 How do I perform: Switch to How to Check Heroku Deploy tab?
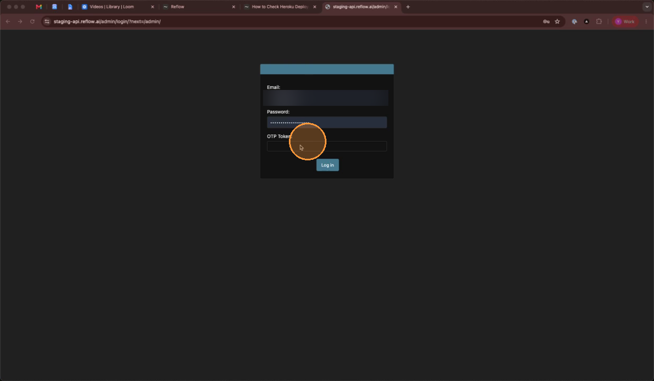click(x=280, y=7)
